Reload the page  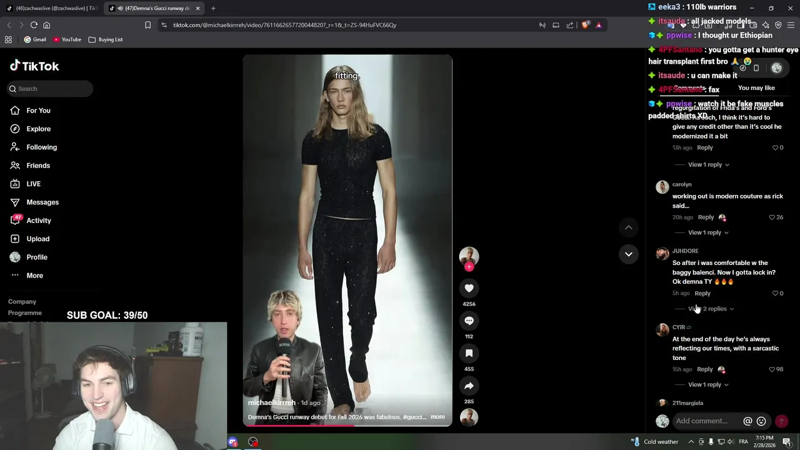(x=34, y=25)
